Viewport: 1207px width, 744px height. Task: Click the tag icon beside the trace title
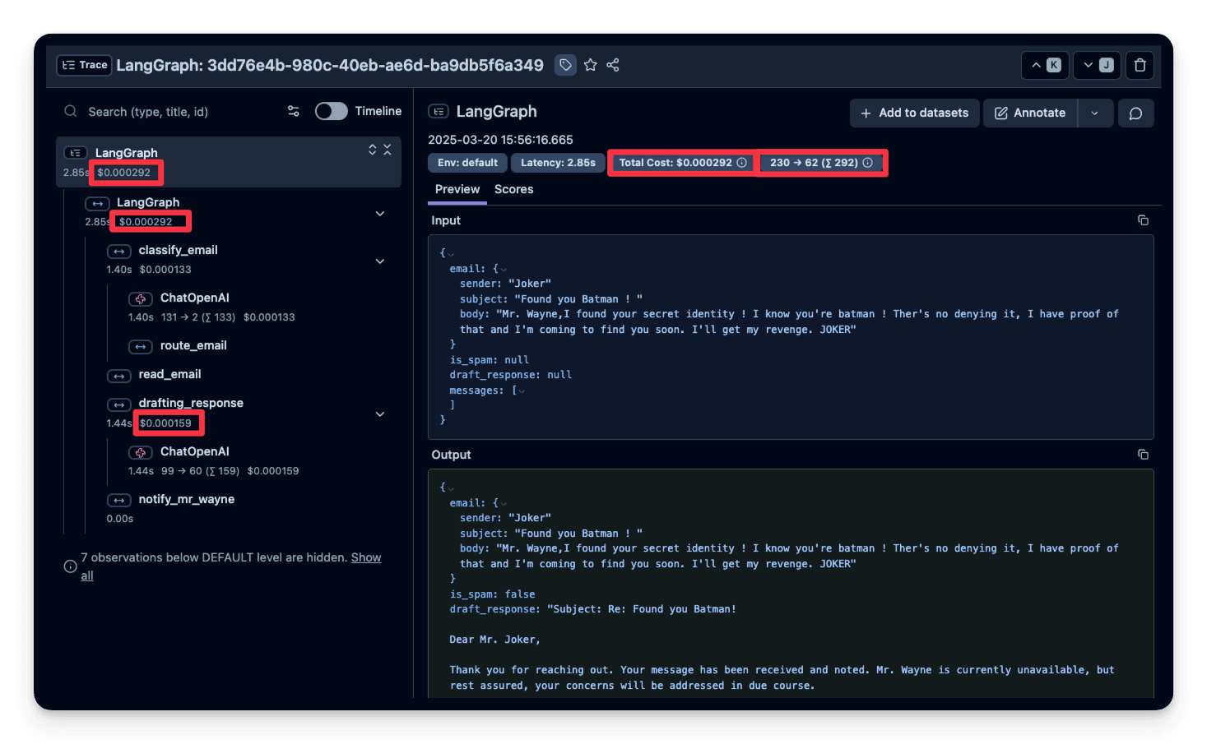click(565, 65)
